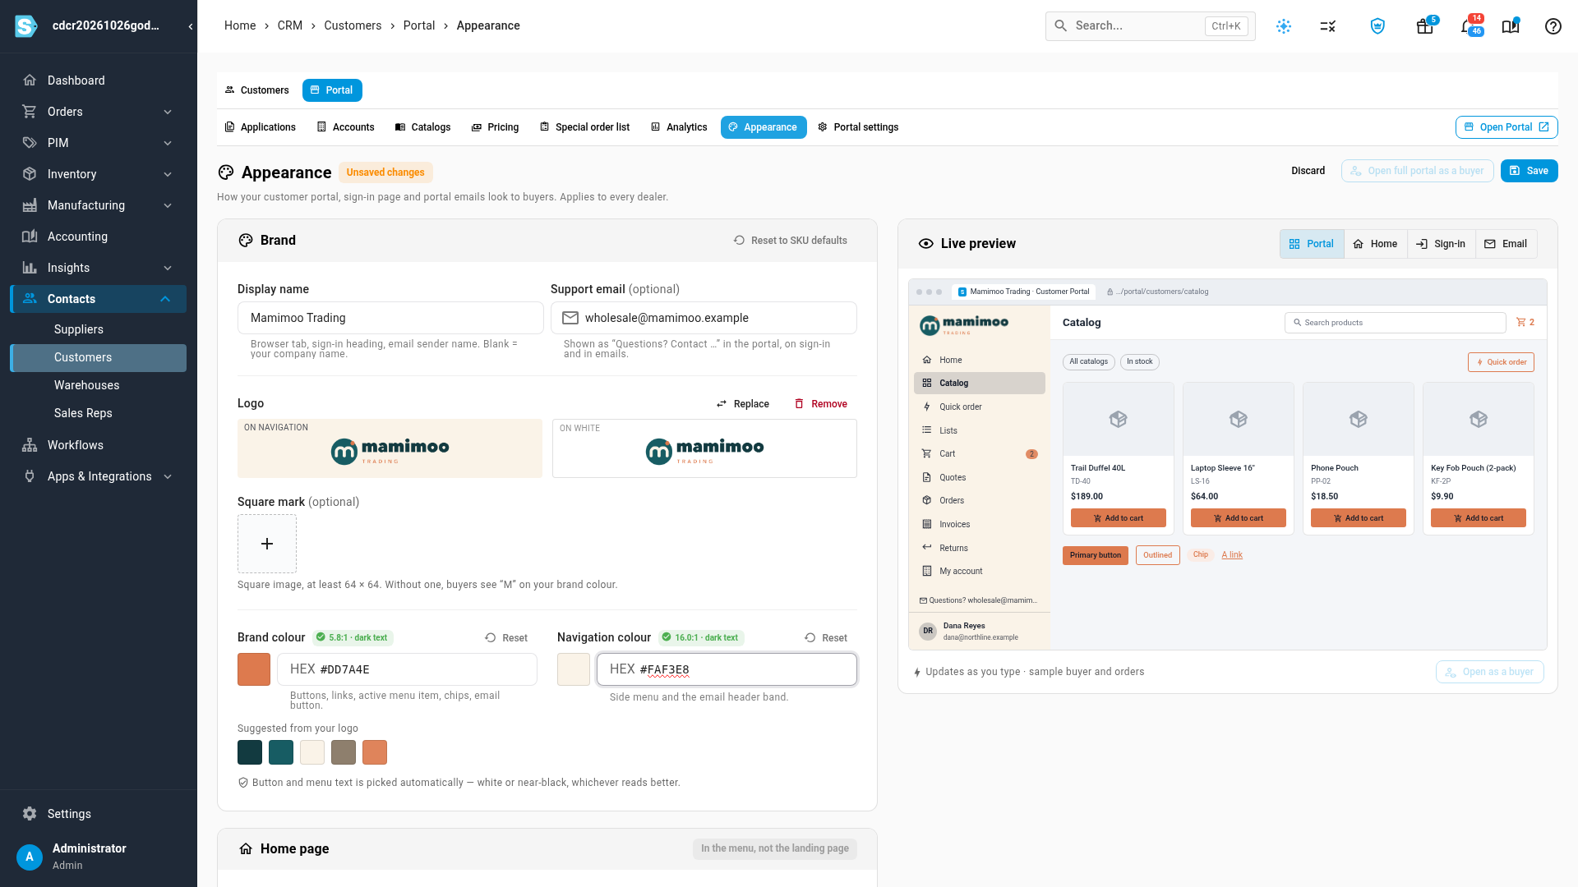Click the Accounting icon in sidebar

[30, 237]
